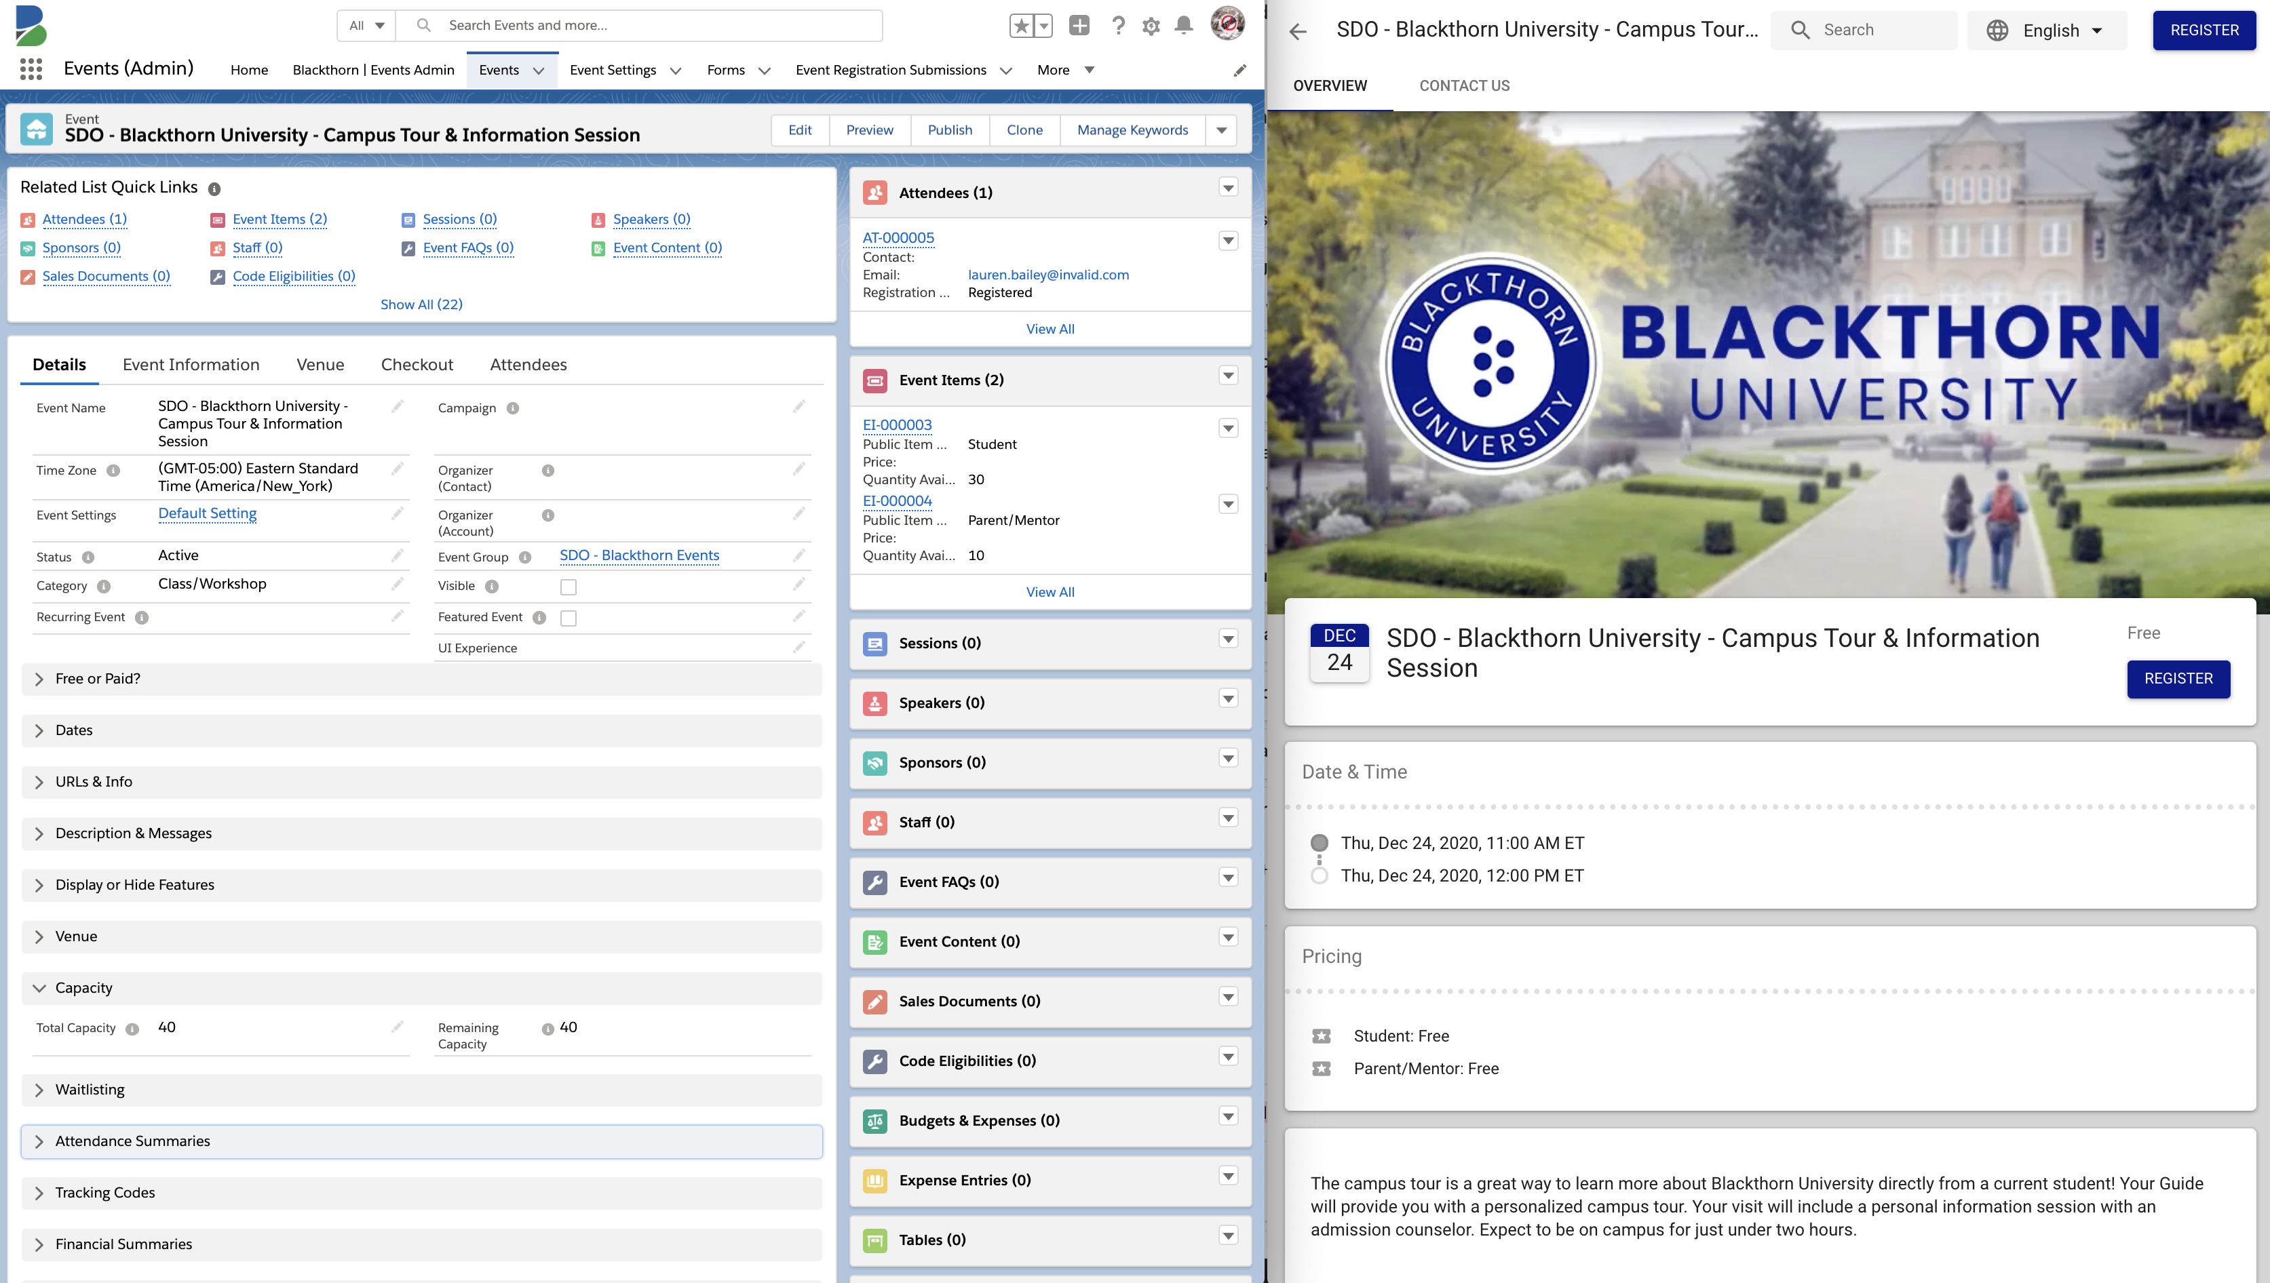
Task: Open the Default Setting link
Action: (207, 514)
